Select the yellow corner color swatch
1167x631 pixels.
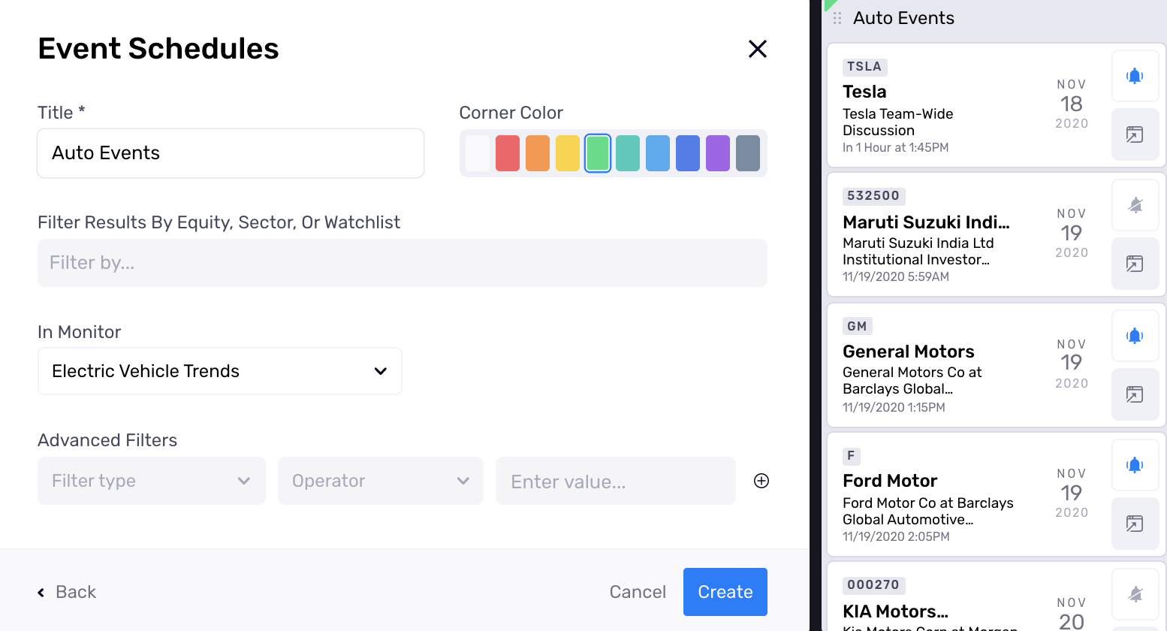pyautogui.click(x=568, y=153)
